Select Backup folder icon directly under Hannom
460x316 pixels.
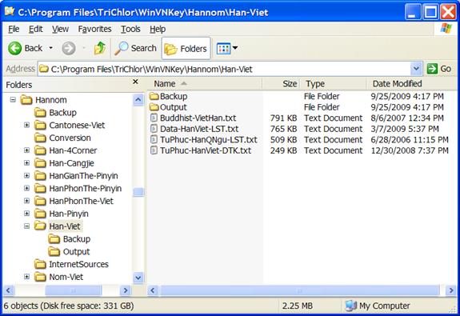click(x=40, y=112)
